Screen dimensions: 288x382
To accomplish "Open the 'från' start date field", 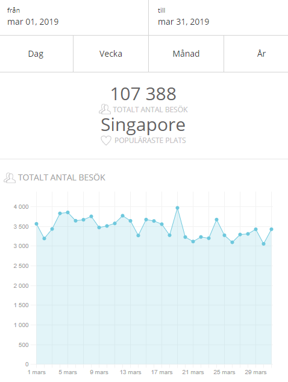I will 74,18.
